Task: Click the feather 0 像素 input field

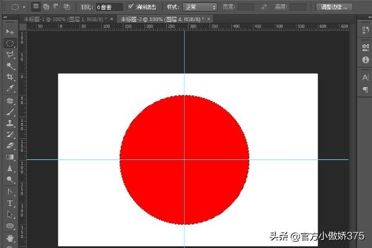Action: (x=109, y=7)
